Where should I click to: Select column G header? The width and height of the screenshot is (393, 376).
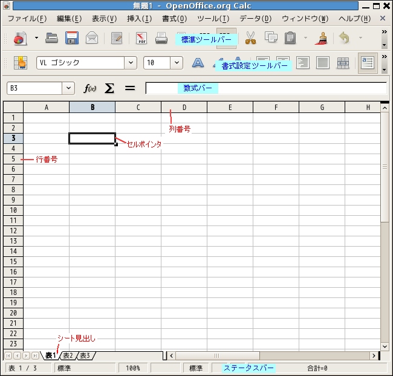322,107
